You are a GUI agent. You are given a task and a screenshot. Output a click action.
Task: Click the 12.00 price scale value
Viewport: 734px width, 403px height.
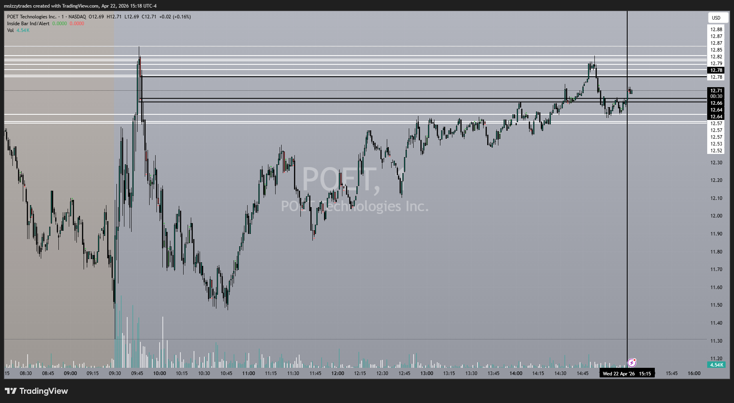click(716, 216)
